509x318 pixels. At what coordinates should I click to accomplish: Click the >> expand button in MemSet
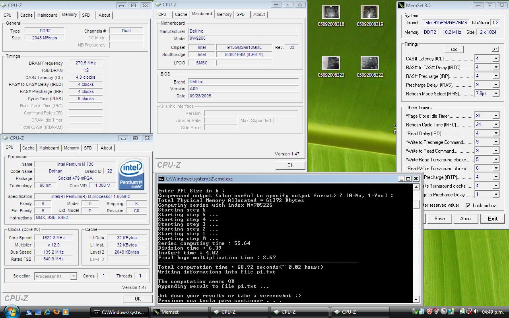(495, 49)
